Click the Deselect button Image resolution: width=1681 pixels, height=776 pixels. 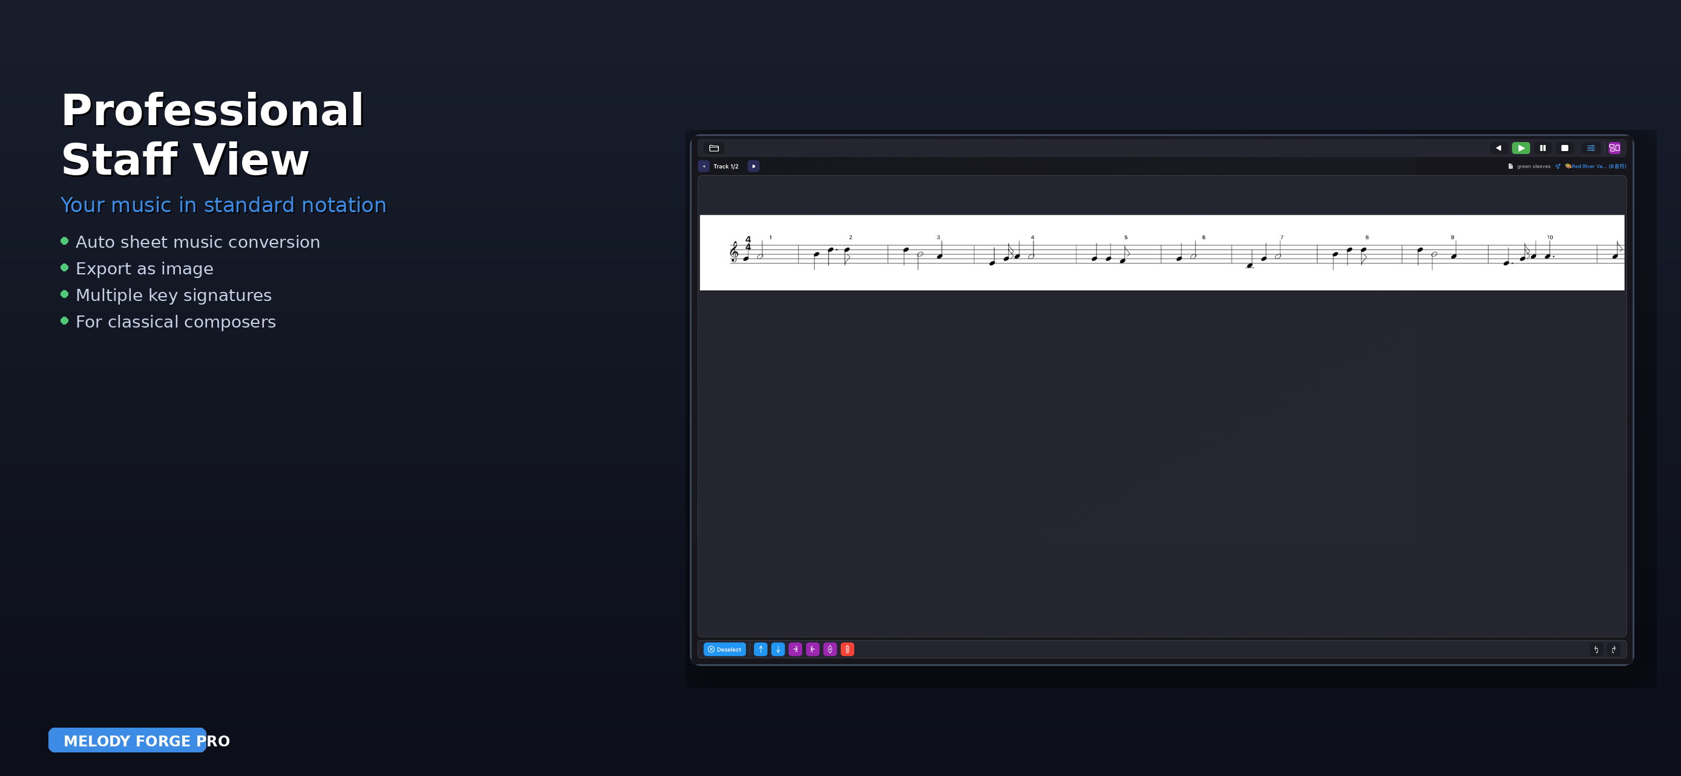click(724, 649)
